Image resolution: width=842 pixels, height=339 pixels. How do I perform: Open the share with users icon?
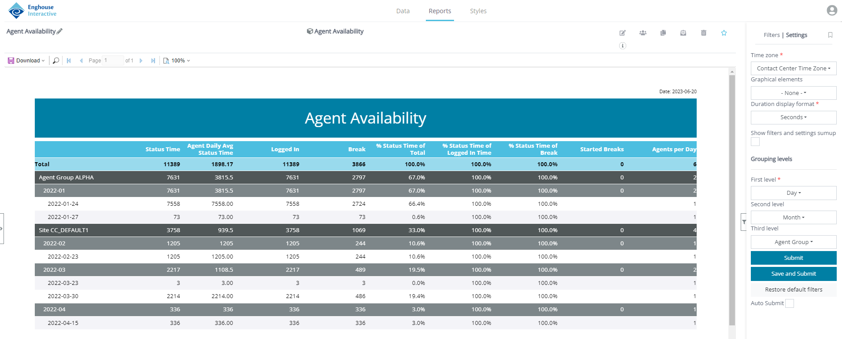(x=643, y=33)
